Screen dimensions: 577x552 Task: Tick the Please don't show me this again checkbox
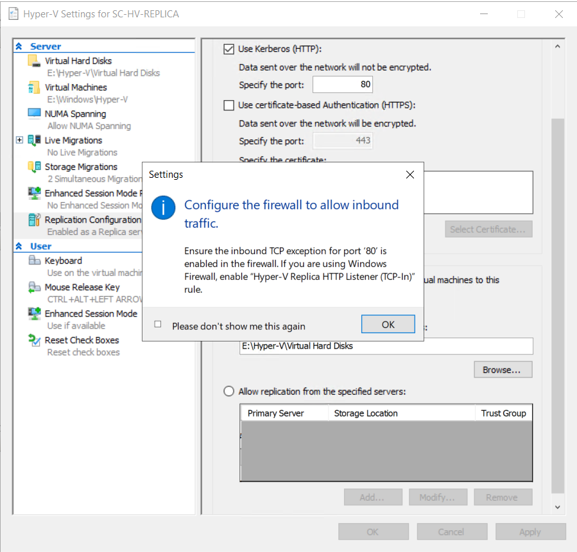click(158, 324)
